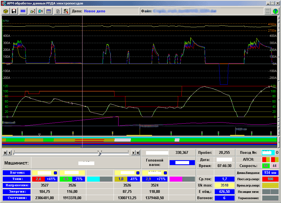Click the pointing hand toolbar icon
Viewport: 281px width, 203px height.
(33, 11)
